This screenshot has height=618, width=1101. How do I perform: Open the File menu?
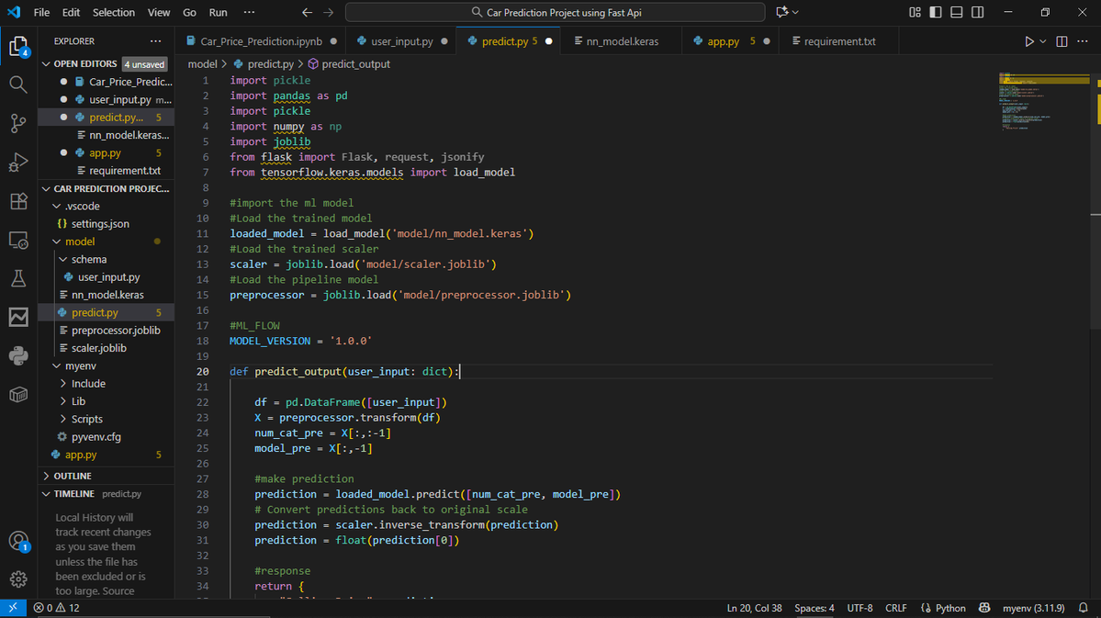click(41, 13)
